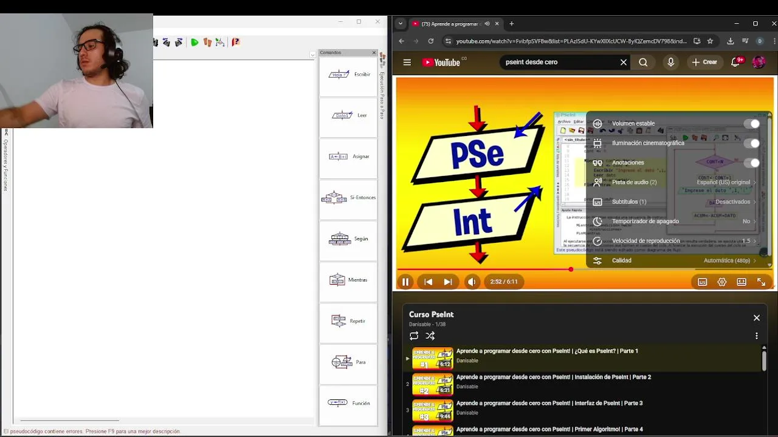Image resolution: width=778 pixels, height=437 pixels.
Task: Select the Aprende a programar browser tab
Action: [455, 24]
